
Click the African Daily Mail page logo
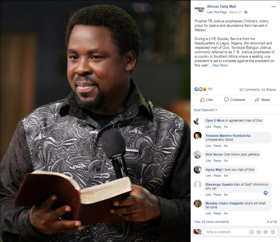tap(199, 9)
